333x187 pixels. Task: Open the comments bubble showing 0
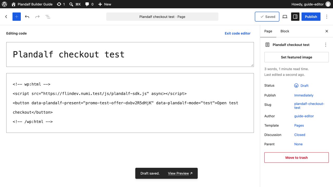point(89,4)
